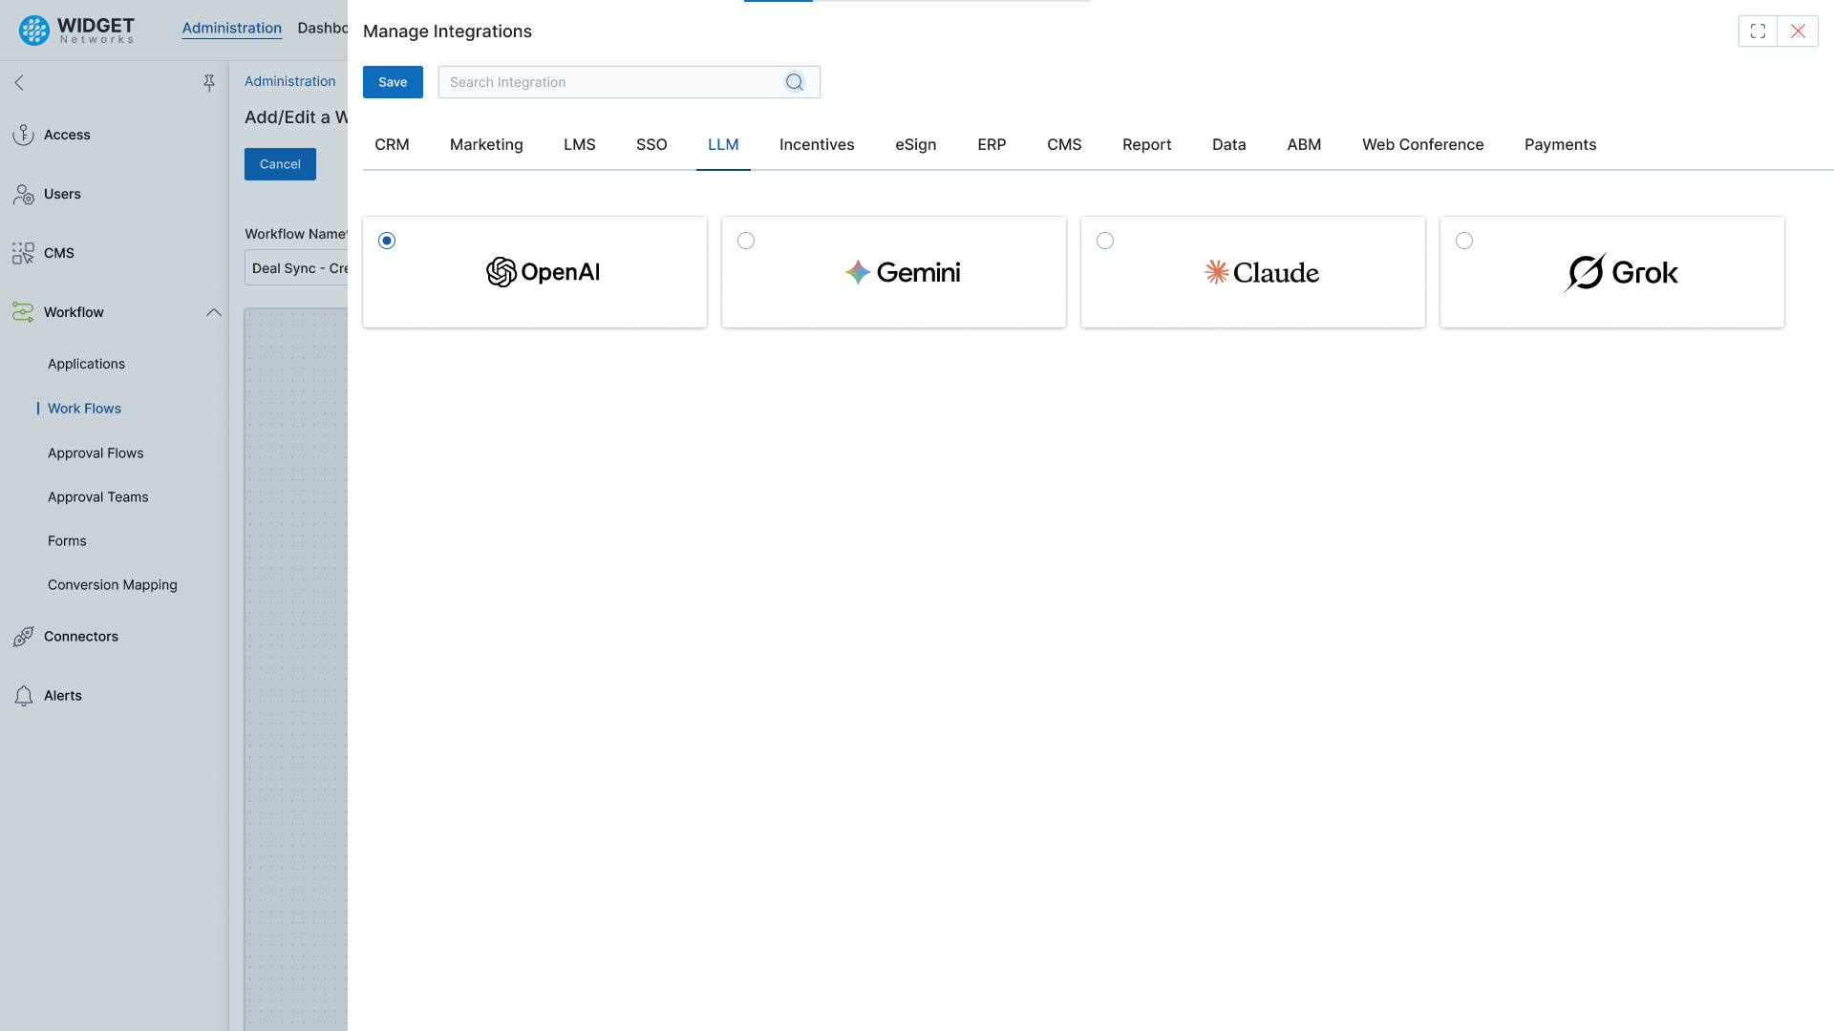The width and height of the screenshot is (1834, 1031).
Task: Click the OpenAI logo card
Action: coord(535,272)
